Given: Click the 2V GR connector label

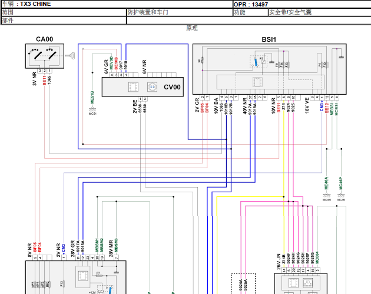Looking at the screenshot, I should pyautogui.click(x=197, y=105).
